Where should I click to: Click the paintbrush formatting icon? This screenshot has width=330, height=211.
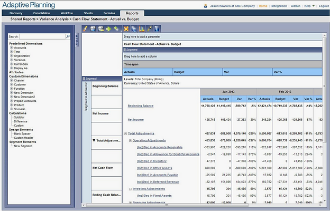(x=150, y=29)
